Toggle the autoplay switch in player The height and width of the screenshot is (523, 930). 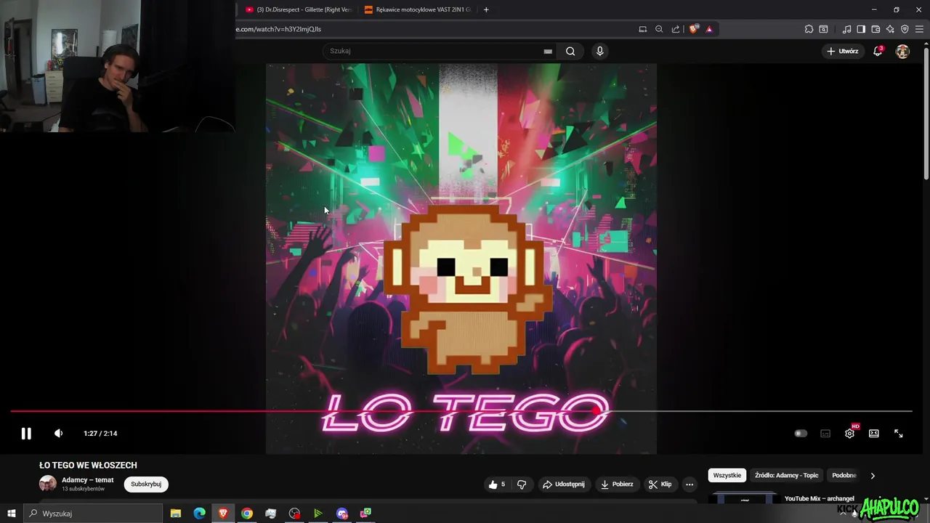coord(801,434)
